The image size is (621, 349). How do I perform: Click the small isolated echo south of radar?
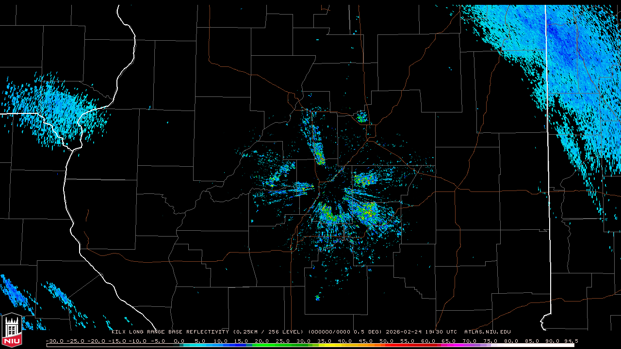(x=318, y=297)
